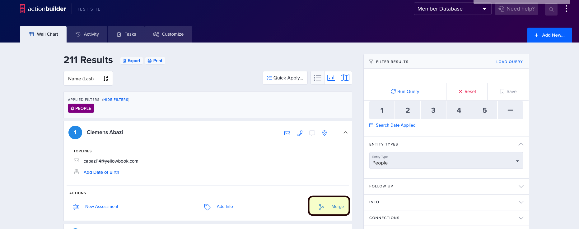Click the phone icon for Clemens Abazi
579x229 pixels.
[300, 133]
